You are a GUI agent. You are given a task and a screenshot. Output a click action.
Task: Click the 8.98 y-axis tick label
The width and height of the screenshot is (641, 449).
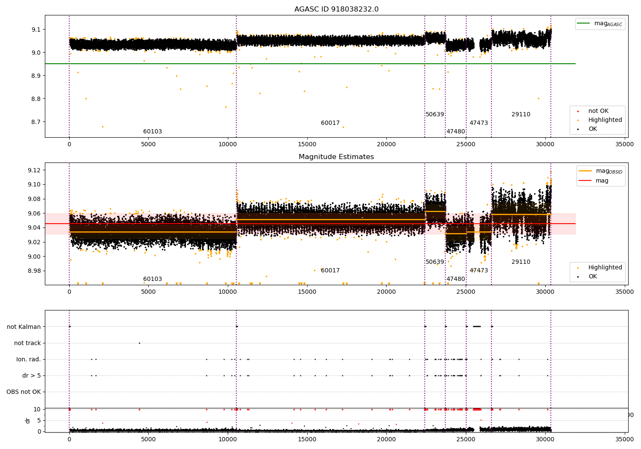pos(34,271)
